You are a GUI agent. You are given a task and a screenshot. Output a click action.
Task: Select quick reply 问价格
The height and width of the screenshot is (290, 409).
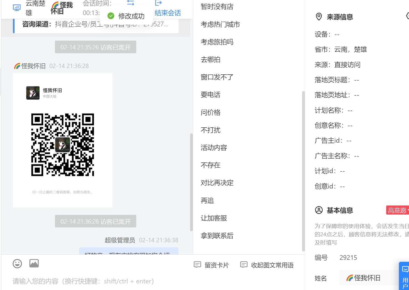click(210, 112)
